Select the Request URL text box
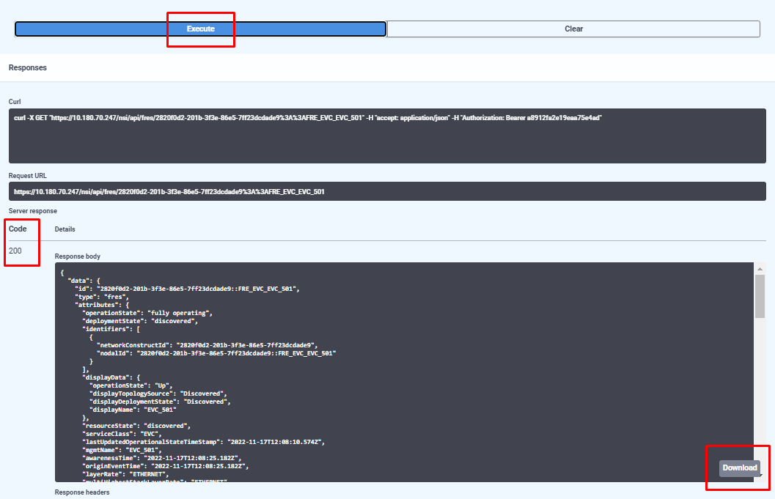 pyautogui.click(x=387, y=191)
